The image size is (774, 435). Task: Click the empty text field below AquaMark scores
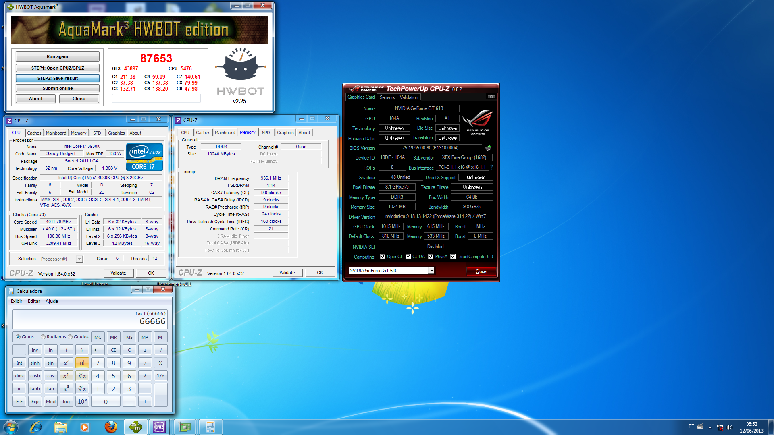156,99
